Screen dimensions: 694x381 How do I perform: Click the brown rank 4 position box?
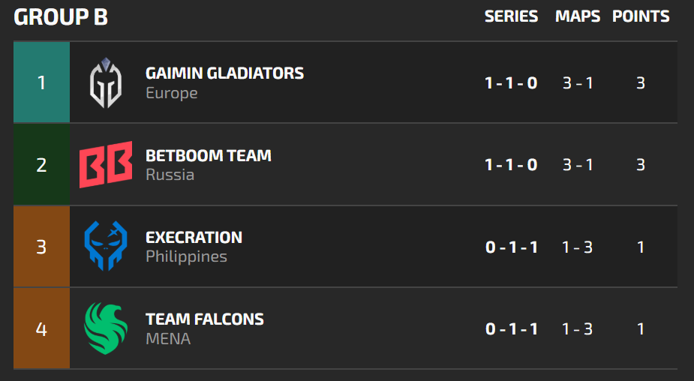pos(41,328)
